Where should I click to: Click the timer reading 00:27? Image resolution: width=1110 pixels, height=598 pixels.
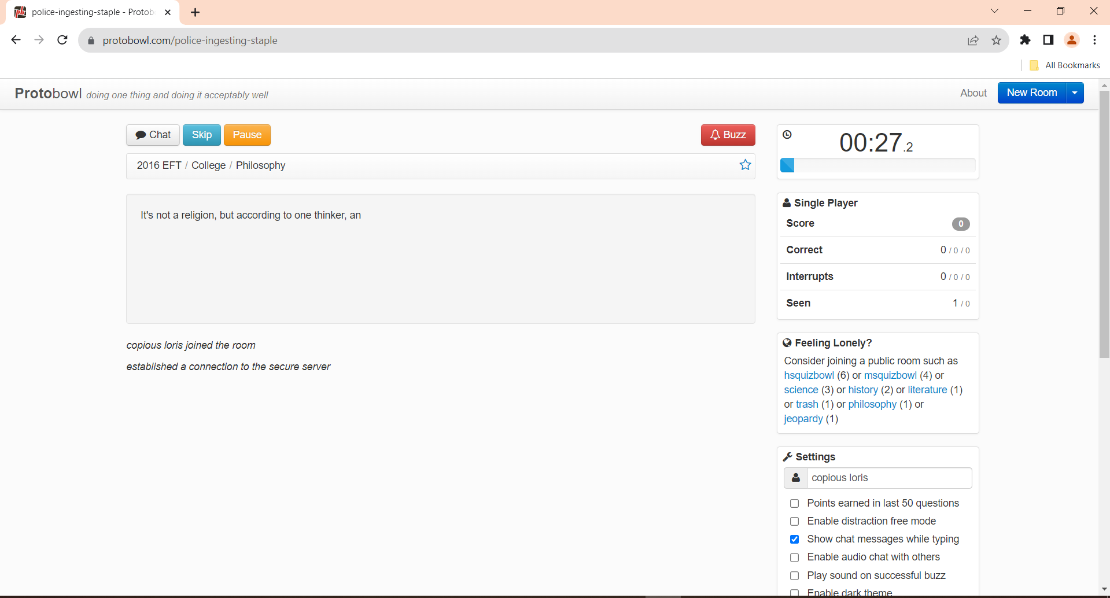point(876,142)
